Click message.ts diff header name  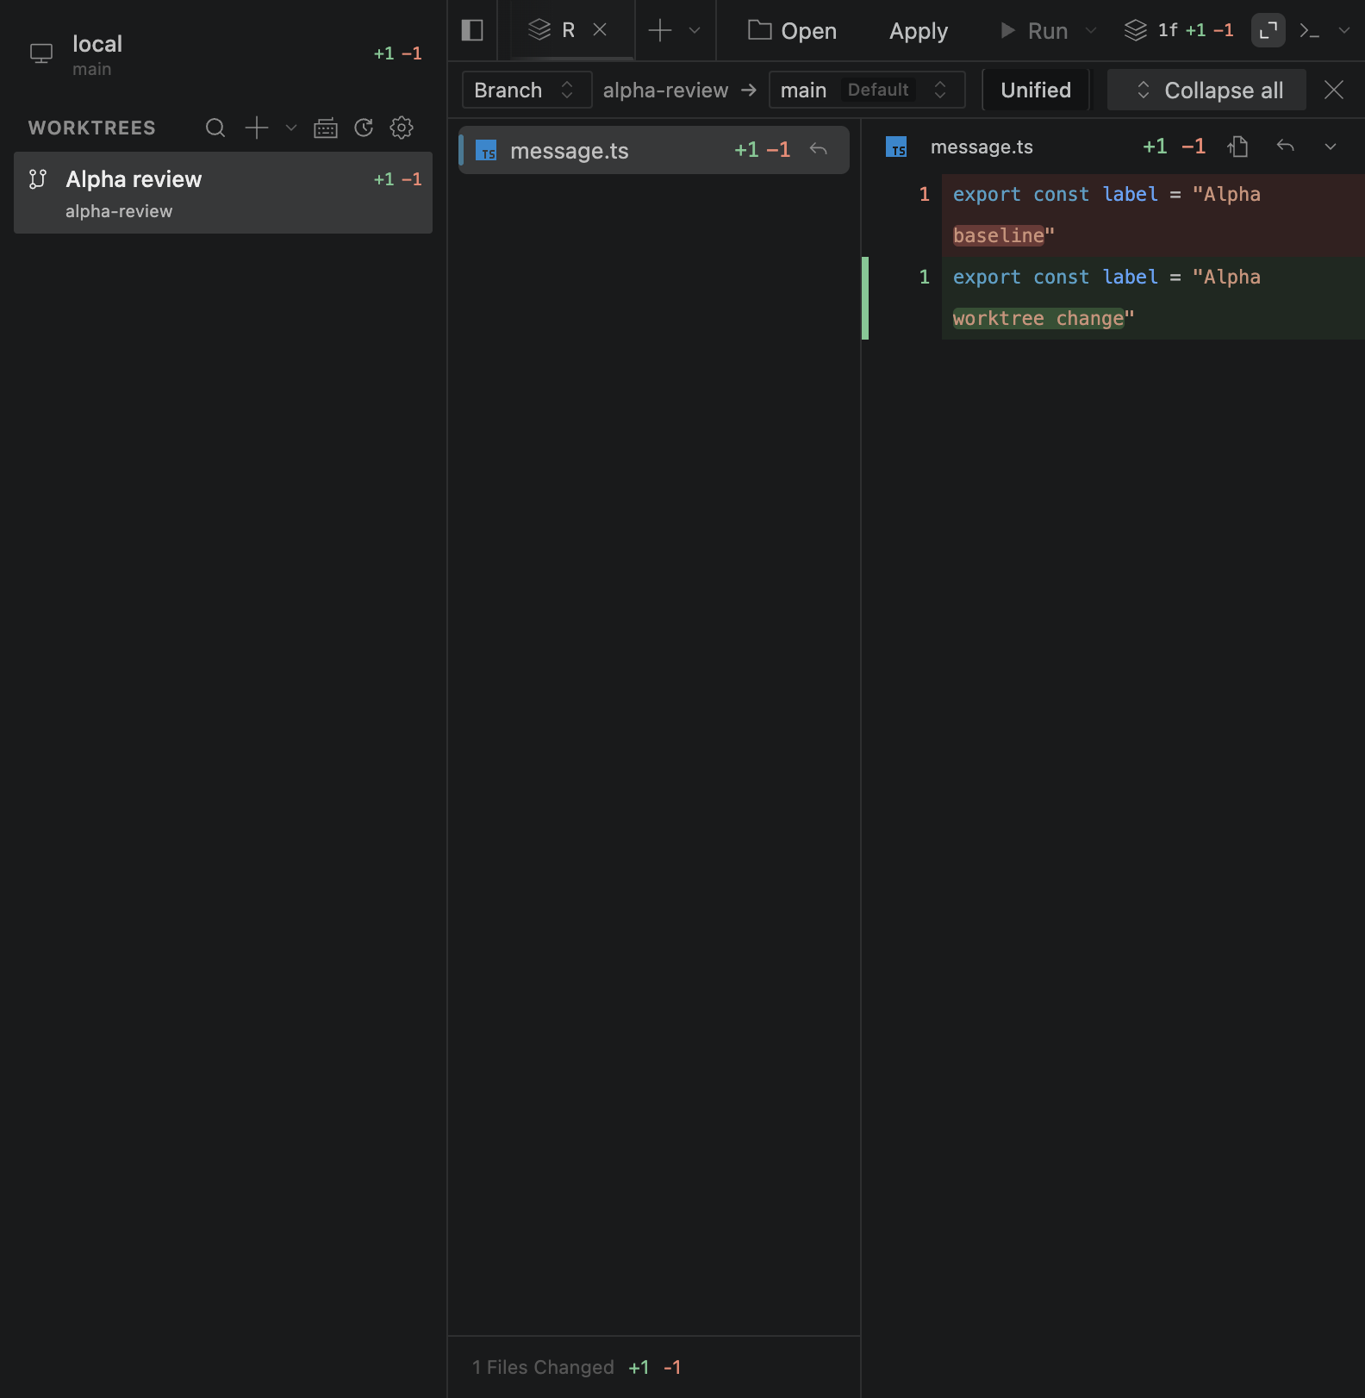point(982,147)
